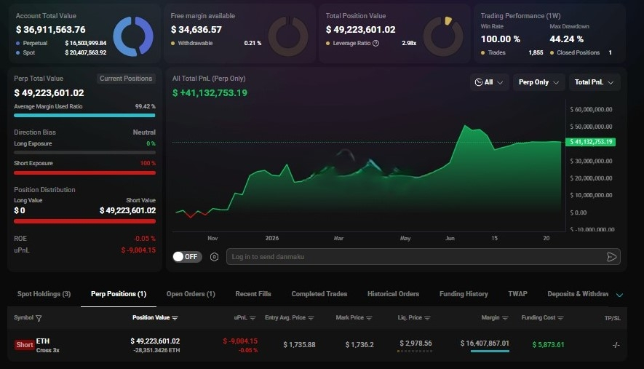
Task: Sort by Mark Price column icon
Action: tap(369, 318)
